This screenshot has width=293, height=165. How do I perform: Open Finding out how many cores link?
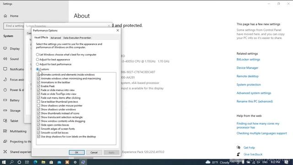(x=258, y=125)
